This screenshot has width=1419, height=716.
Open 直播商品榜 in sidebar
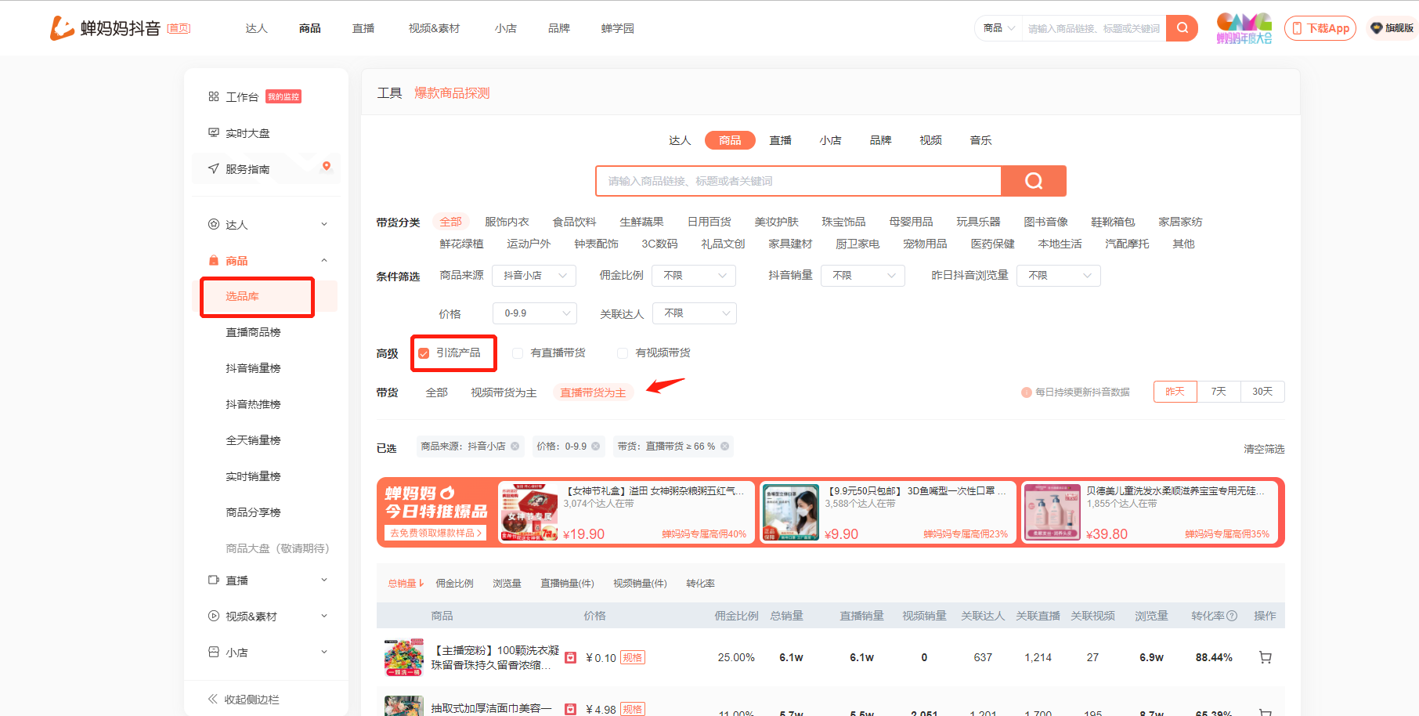pos(253,332)
